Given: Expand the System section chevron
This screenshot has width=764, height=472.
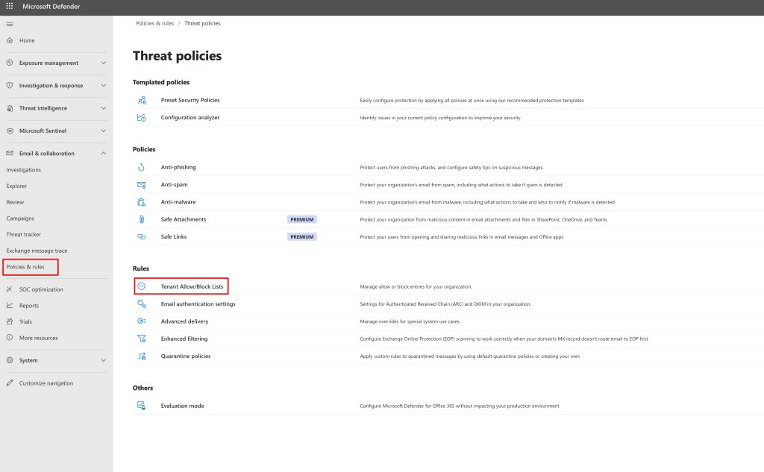Looking at the screenshot, I should (103, 360).
